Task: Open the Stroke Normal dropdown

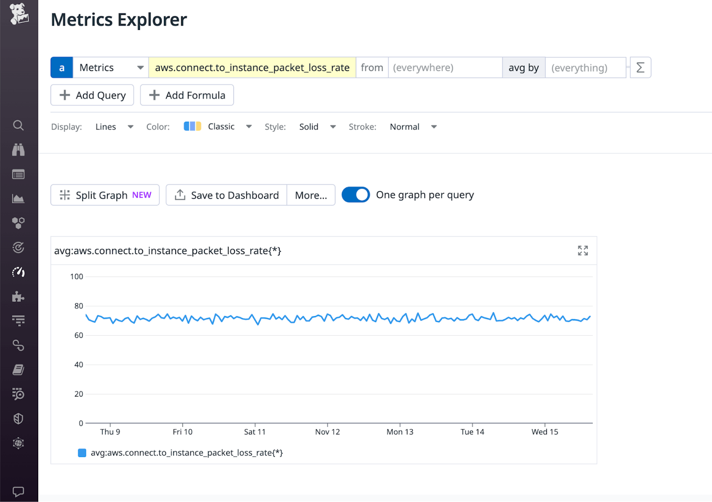Action: [x=412, y=126]
